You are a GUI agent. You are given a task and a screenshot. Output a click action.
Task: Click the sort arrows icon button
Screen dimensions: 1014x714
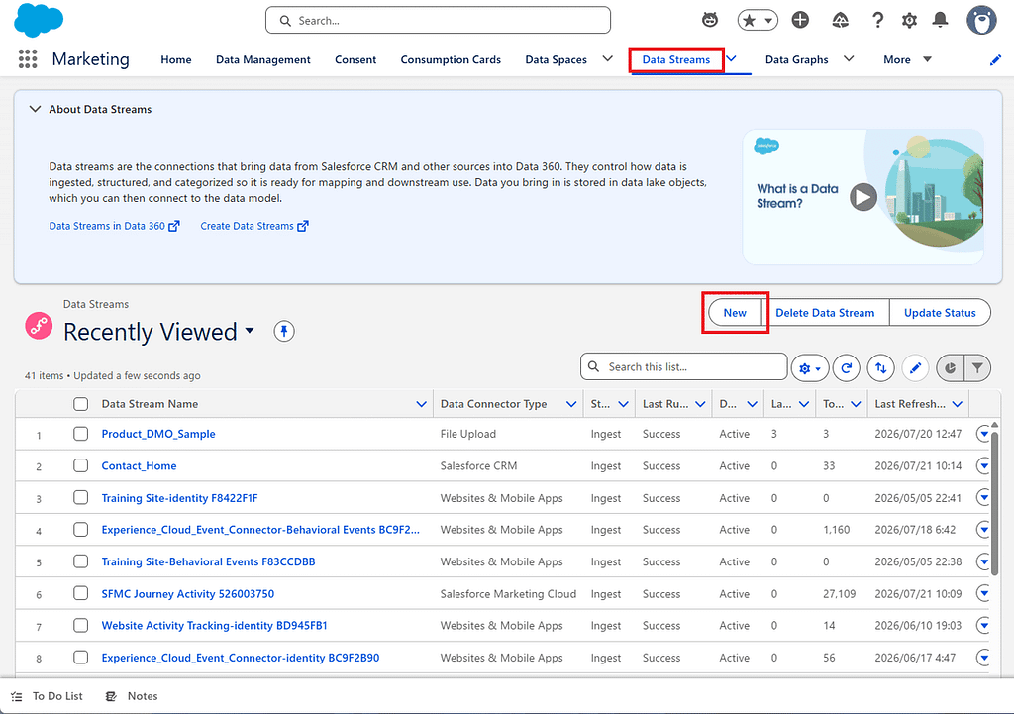point(880,368)
